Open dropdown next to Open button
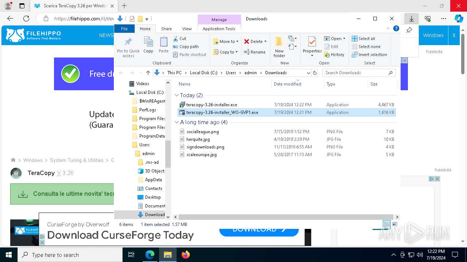467x262 pixels. click(x=344, y=39)
